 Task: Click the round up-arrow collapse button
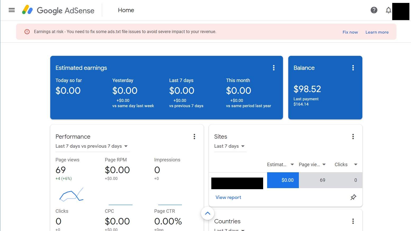pos(208,213)
